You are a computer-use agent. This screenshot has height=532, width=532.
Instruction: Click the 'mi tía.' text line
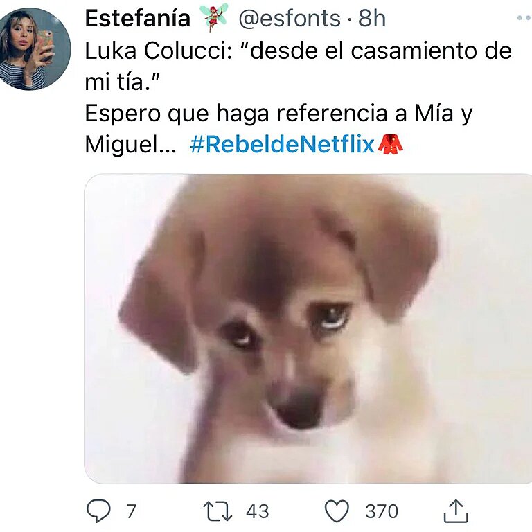click(x=122, y=82)
